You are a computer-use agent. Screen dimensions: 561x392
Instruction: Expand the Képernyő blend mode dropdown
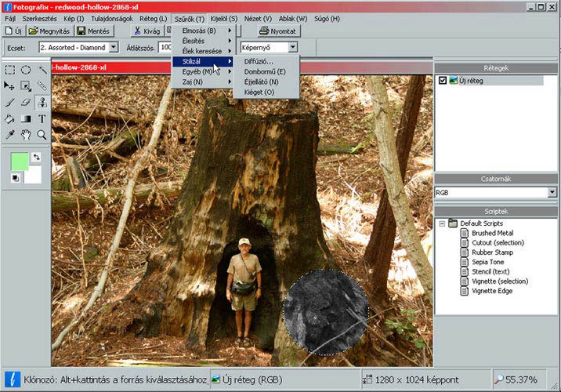point(292,47)
